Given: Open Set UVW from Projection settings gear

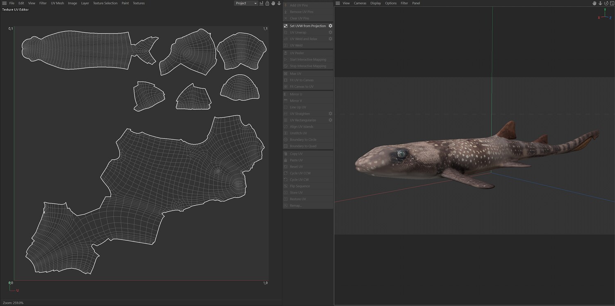Looking at the screenshot, I should [x=330, y=26].
